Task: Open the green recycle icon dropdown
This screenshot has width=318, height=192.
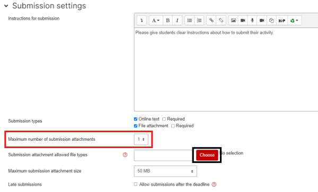Action: point(295,21)
